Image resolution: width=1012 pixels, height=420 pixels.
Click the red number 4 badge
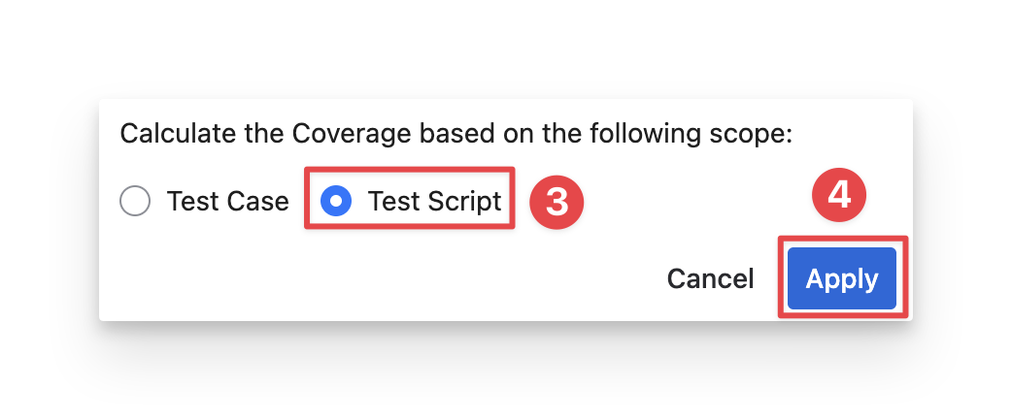pos(839,195)
